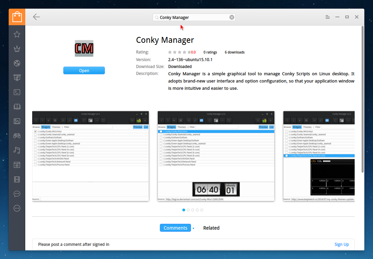The width and height of the screenshot is (373, 259).
Task: Open the book reading category
Action: pyautogui.click(x=17, y=107)
